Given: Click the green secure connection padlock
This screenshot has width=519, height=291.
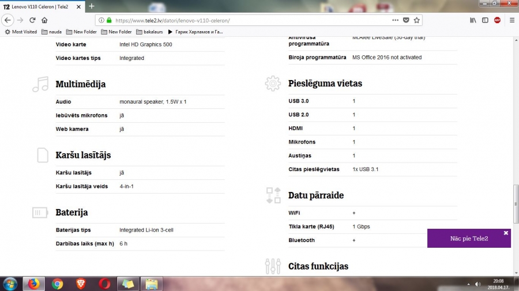Looking at the screenshot, I should click(109, 20).
